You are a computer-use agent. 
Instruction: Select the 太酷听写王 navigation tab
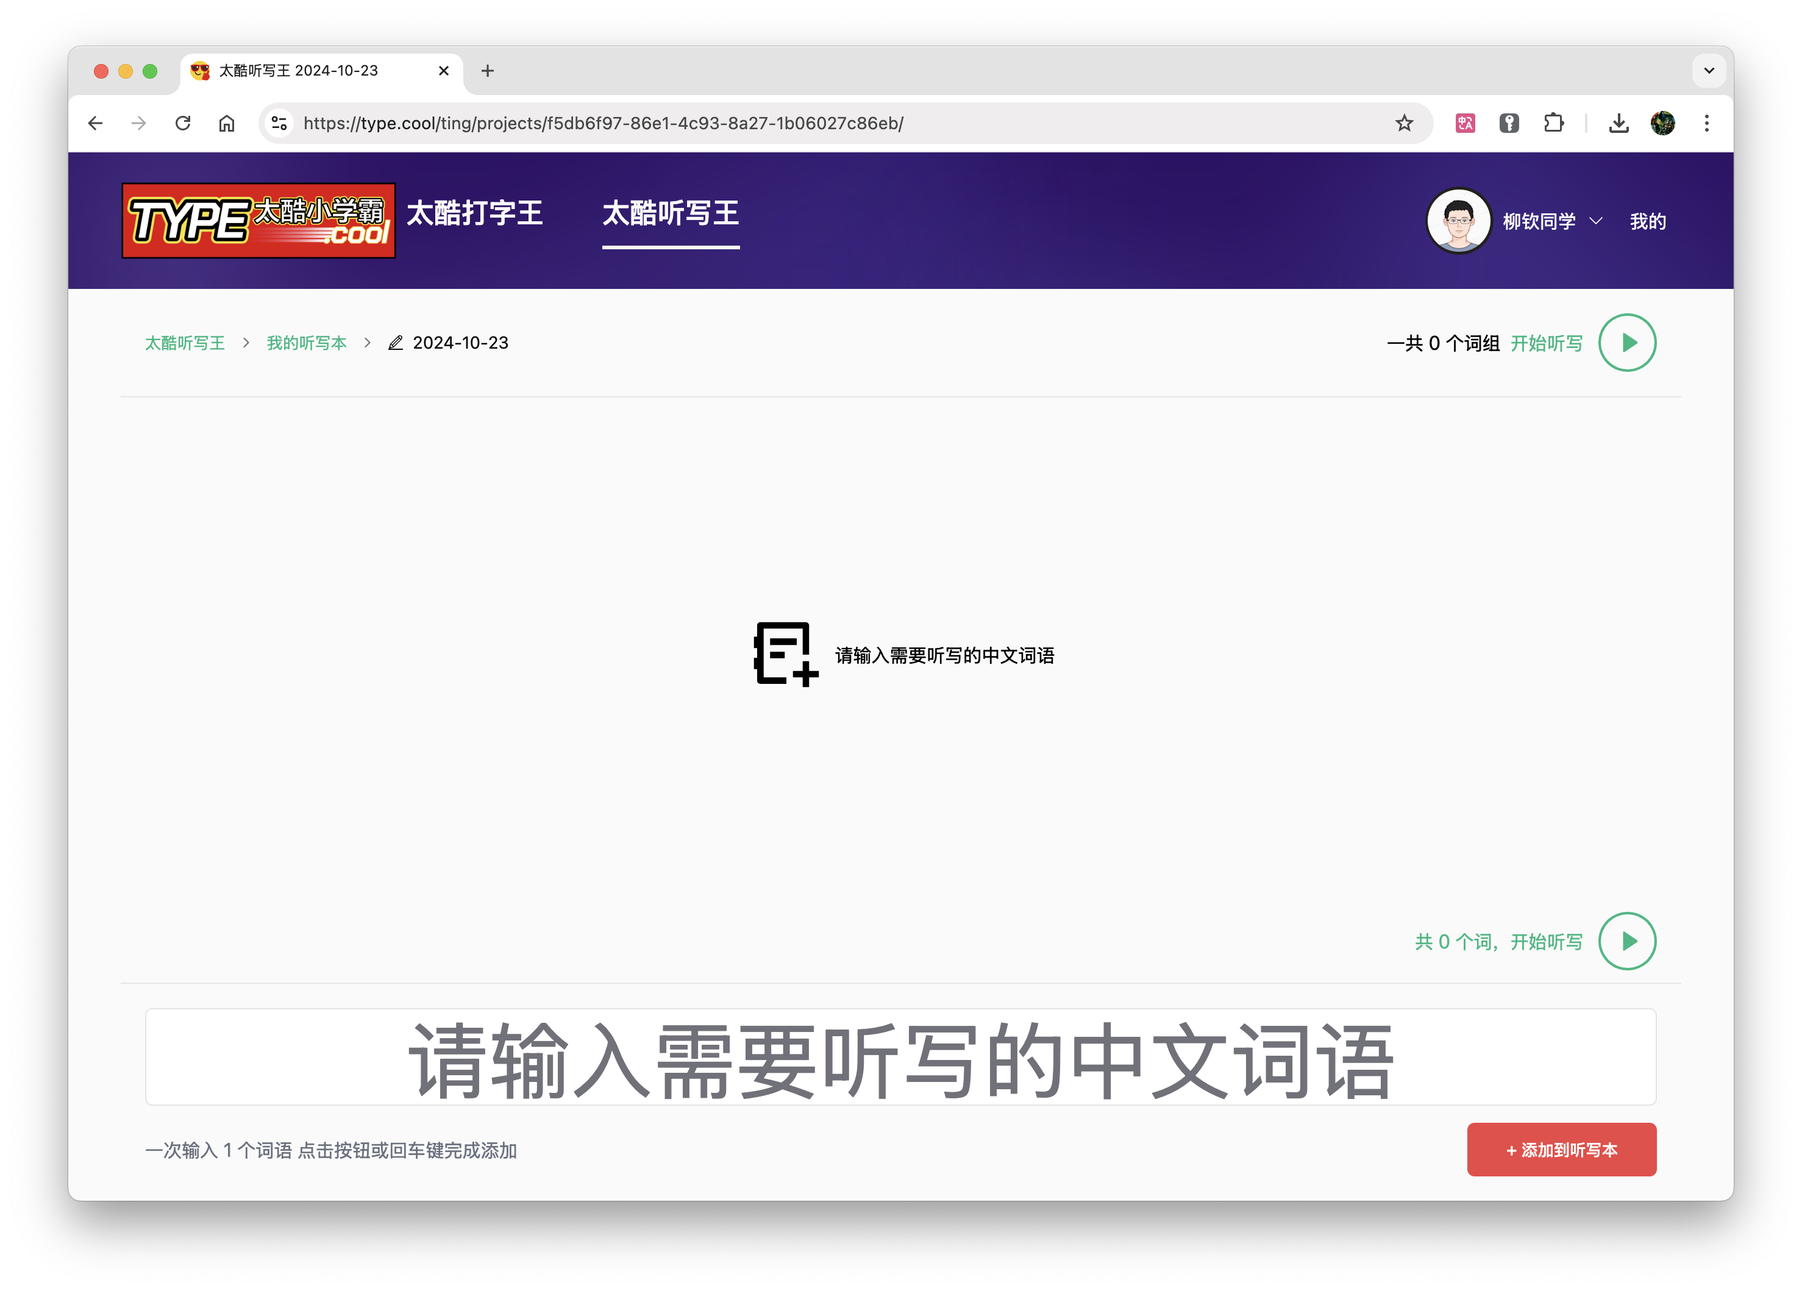(670, 213)
